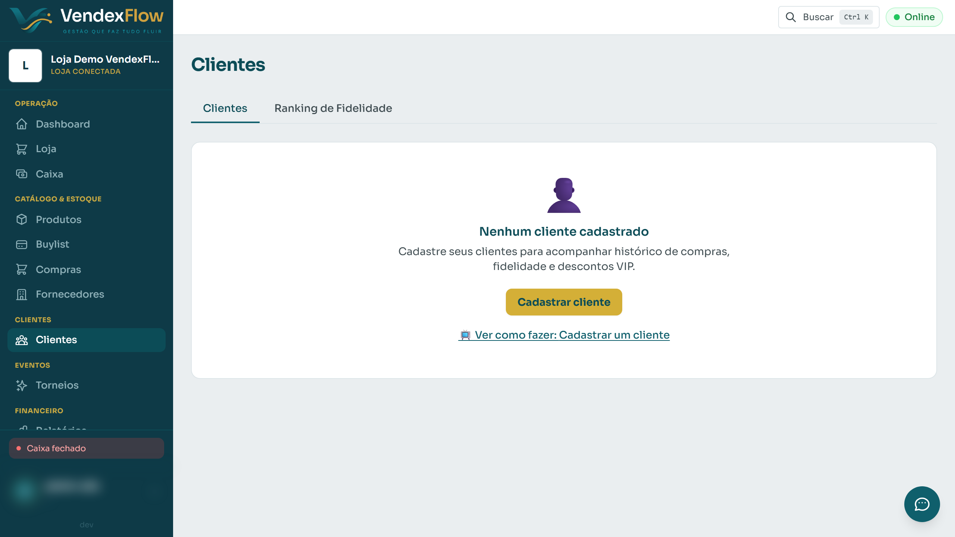Viewport: 955px width, 537px height.
Task: Click the VendexFlow logo
Action: point(87,20)
